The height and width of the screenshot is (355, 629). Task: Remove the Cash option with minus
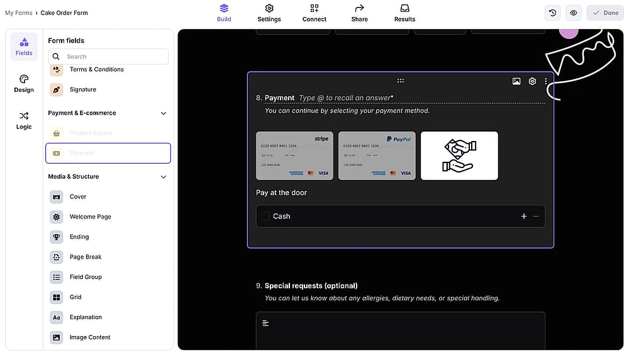click(x=535, y=217)
